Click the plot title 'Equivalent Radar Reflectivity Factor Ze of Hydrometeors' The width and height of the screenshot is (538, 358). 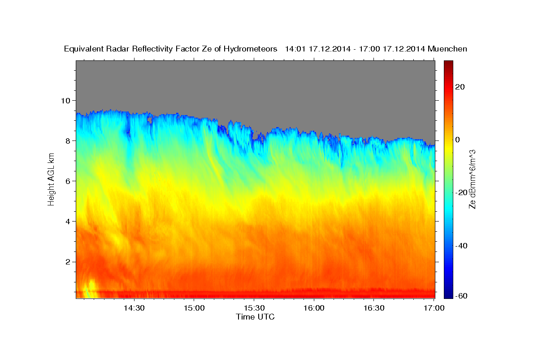click(171, 49)
